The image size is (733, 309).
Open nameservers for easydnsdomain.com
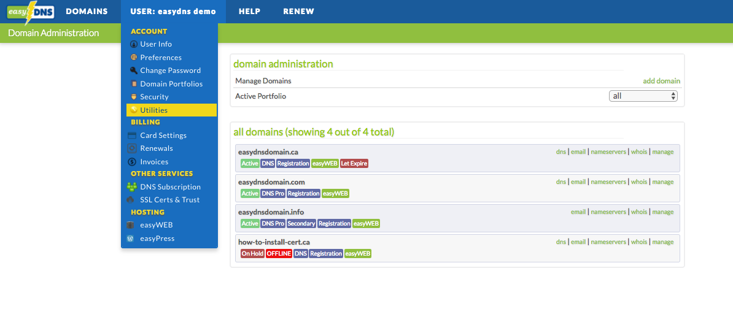pyautogui.click(x=608, y=181)
